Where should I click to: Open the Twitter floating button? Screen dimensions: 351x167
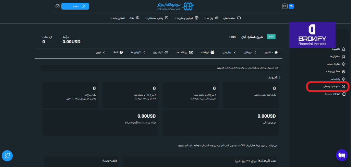point(7,156)
